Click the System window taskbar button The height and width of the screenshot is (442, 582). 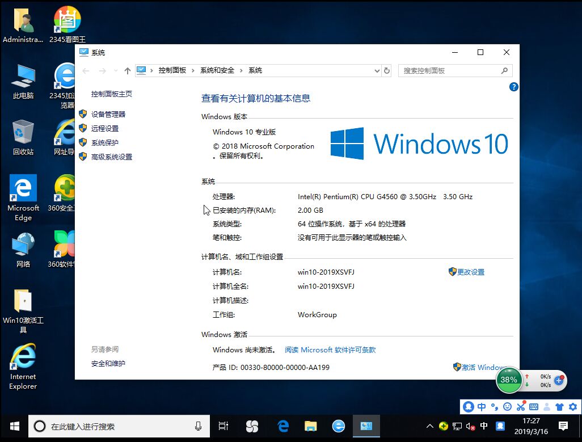tap(366, 427)
